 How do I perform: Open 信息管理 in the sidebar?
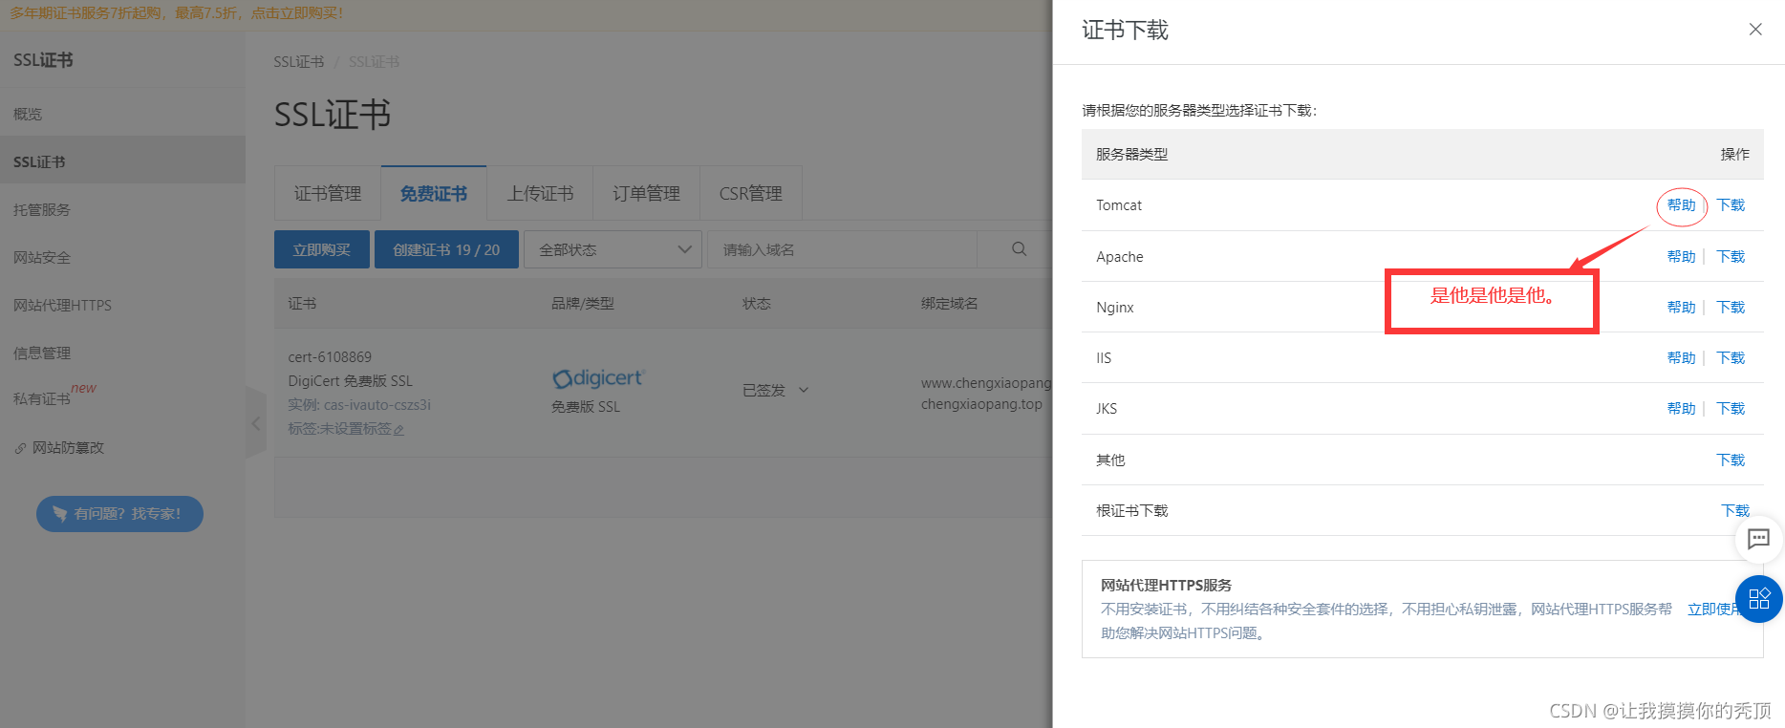[122, 353]
